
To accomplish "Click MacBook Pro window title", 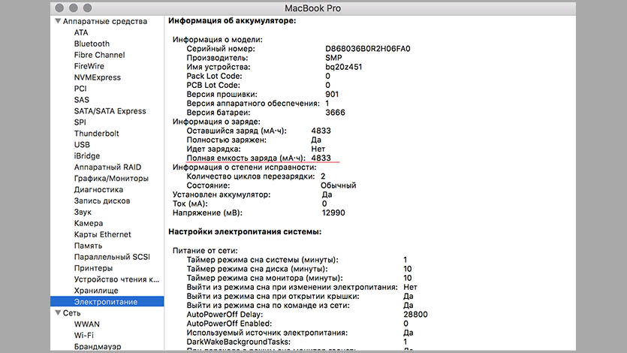I will point(312,8).
